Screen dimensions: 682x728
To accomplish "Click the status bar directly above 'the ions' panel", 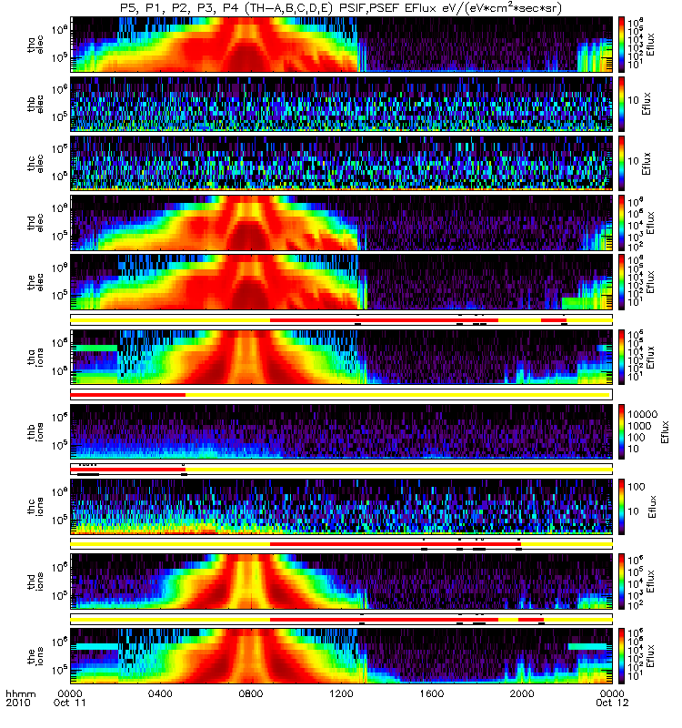I will (342, 620).
